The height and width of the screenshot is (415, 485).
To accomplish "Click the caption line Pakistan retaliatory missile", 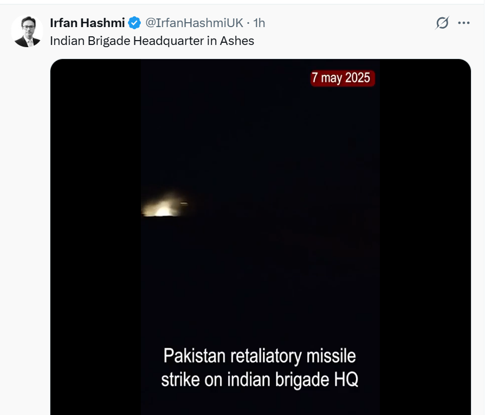I will (260, 356).
